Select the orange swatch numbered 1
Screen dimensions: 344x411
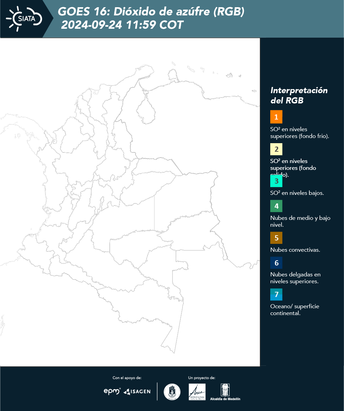click(276, 117)
